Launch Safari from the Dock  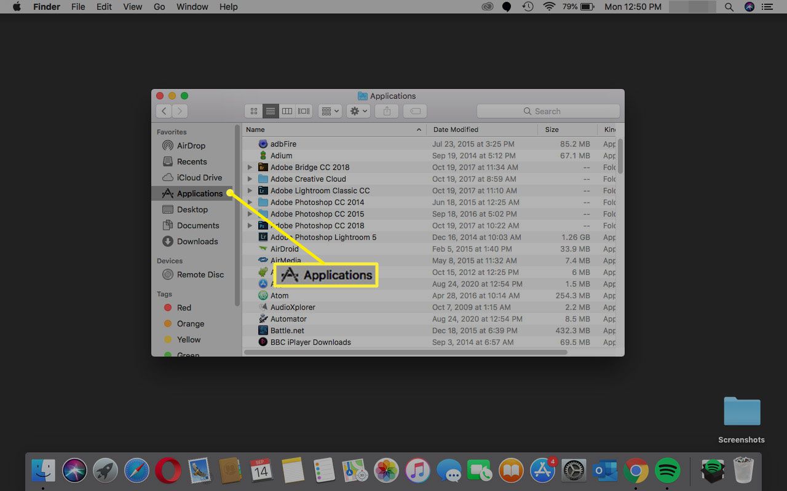tap(136, 471)
